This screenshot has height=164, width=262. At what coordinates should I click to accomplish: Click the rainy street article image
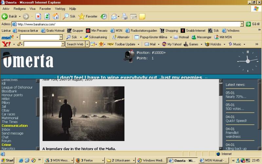(x=84, y=113)
